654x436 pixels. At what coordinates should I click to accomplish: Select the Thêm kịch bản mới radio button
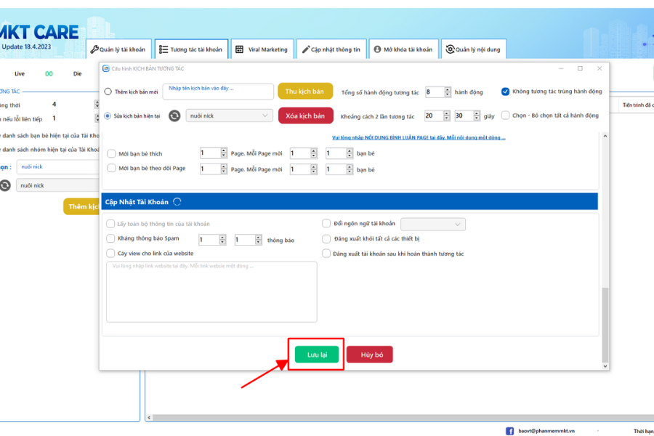[x=108, y=92]
